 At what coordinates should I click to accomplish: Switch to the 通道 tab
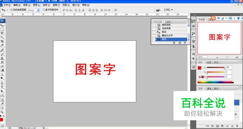click(209, 89)
